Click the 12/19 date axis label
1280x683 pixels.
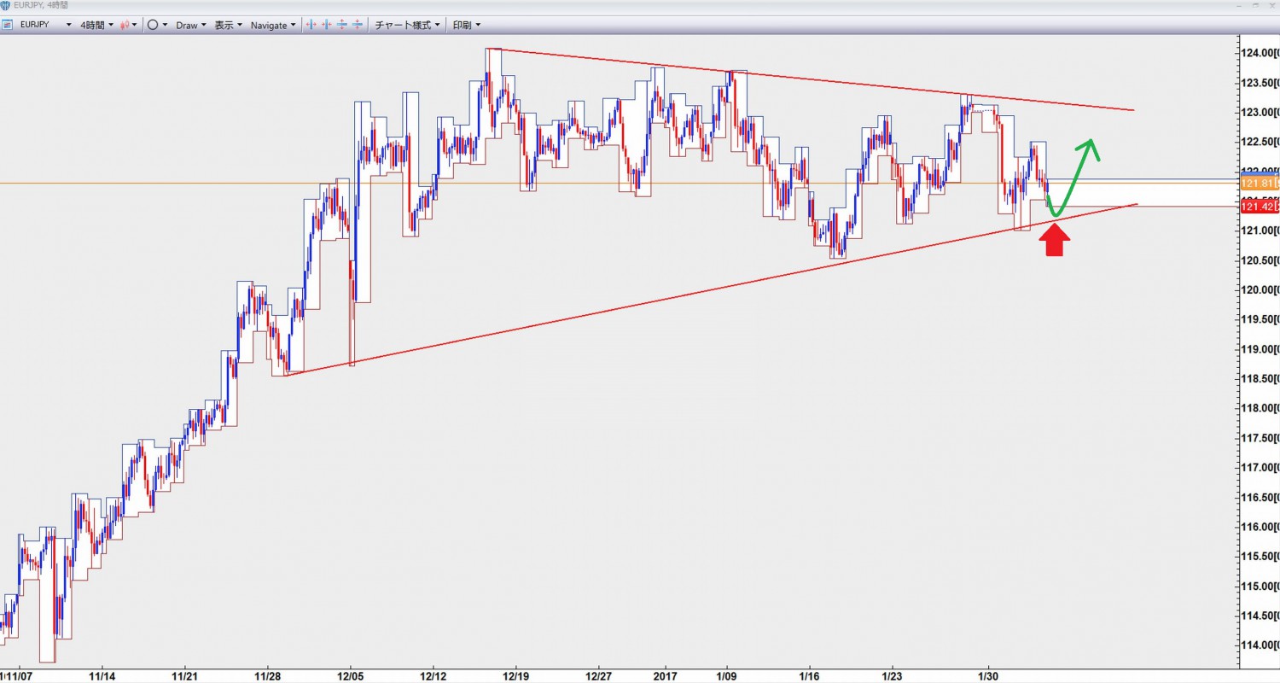click(516, 674)
